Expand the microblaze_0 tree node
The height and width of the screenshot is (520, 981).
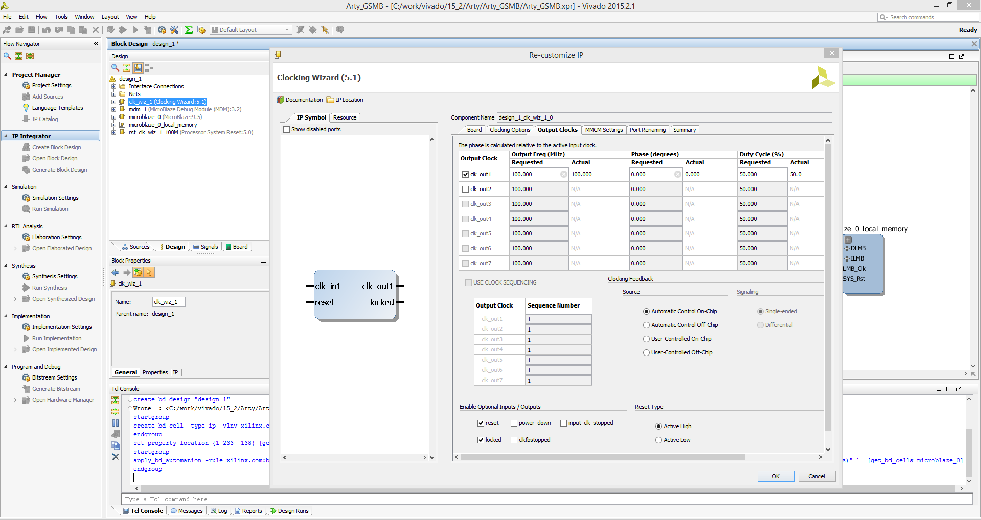coord(113,117)
